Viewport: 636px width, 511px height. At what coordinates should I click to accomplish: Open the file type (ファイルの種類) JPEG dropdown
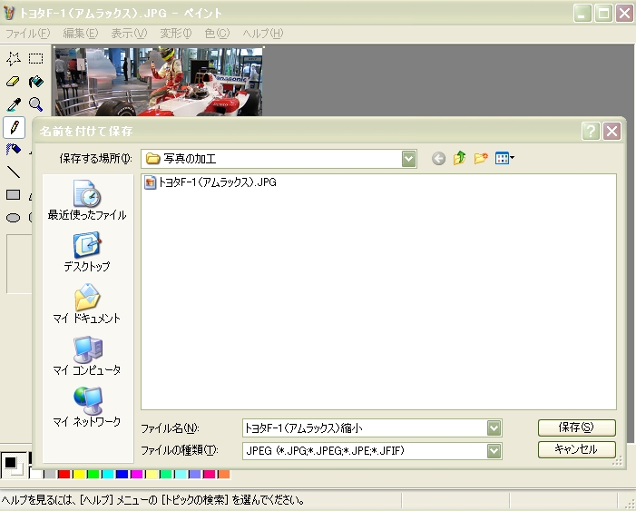[x=494, y=450]
